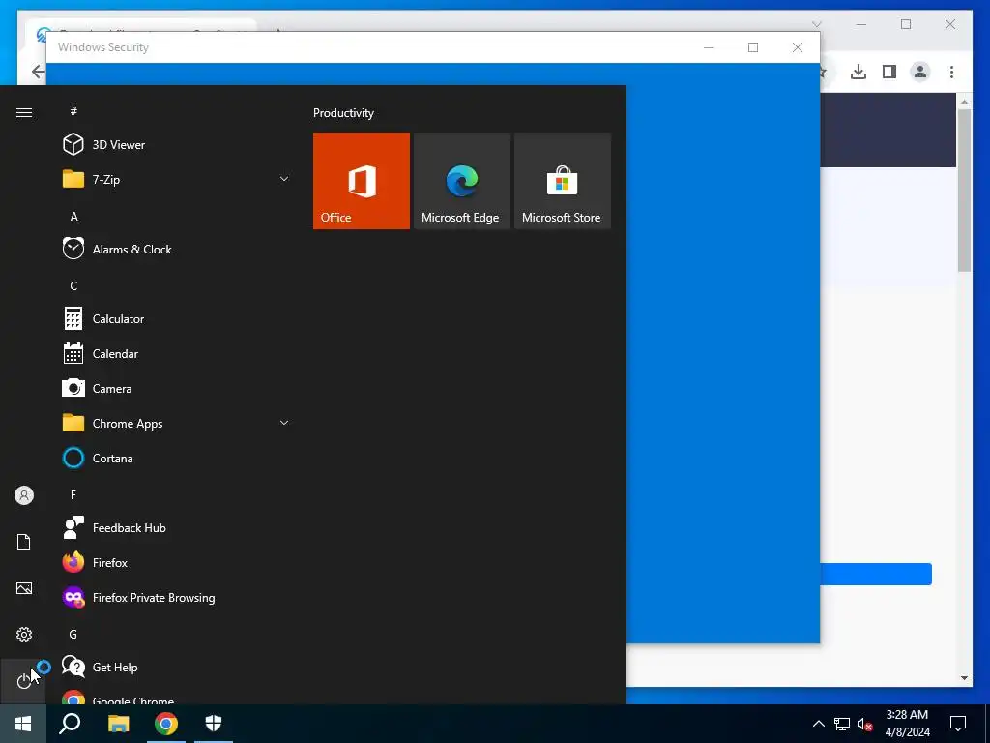Launch the Calendar app

pyautogui.click(x=174, y=353)
